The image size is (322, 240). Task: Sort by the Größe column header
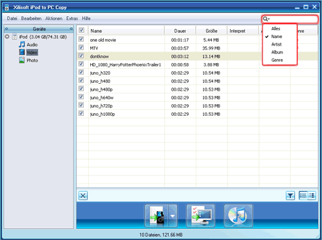point(211,31)
